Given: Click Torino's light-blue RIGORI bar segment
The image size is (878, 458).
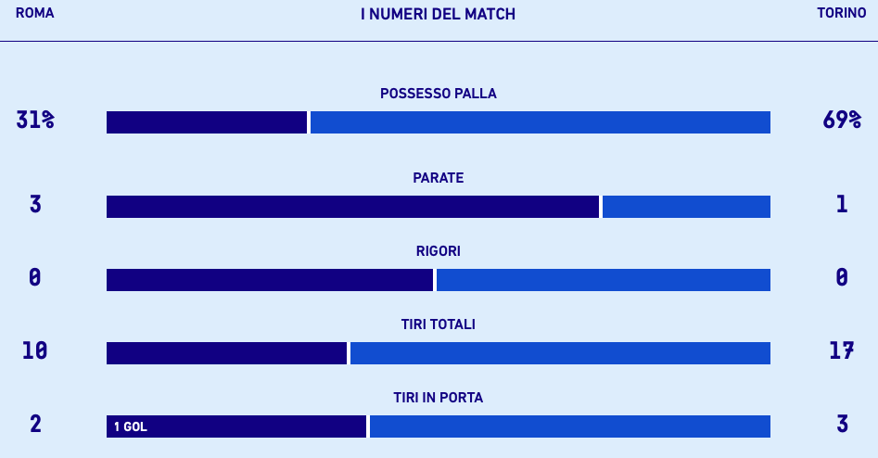Looking at the screenshot, I should tap(603, 280).
